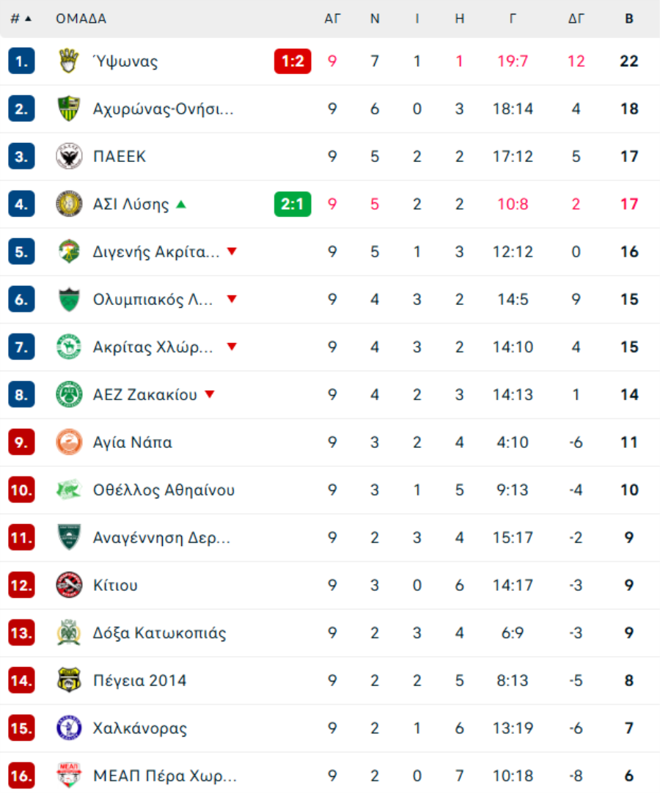Screen dimensions: 660x793
Task: Open the red 1:2 live score badge
Action: (293, 61)
